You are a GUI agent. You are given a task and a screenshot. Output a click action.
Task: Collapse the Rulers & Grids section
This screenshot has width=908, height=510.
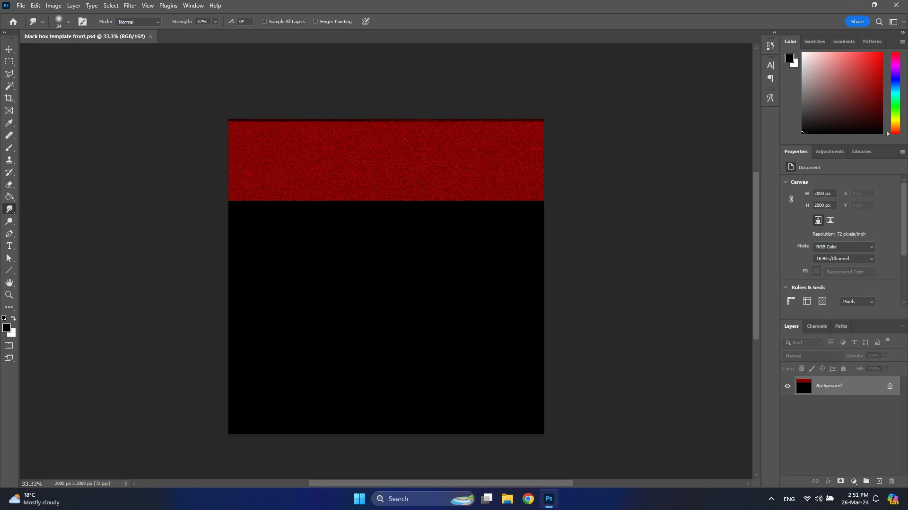786,287
